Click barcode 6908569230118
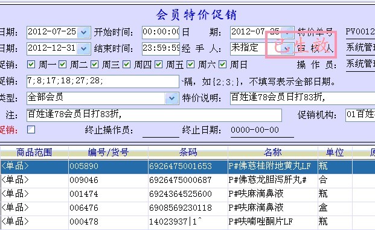 click(x=181, y=208)
